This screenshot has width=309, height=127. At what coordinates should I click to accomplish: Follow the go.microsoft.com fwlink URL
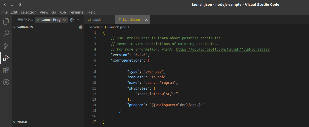[x=223, y=49]
